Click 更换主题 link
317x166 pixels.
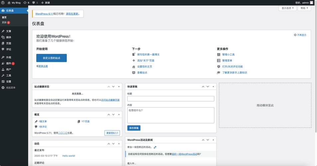tap(43, 66)
